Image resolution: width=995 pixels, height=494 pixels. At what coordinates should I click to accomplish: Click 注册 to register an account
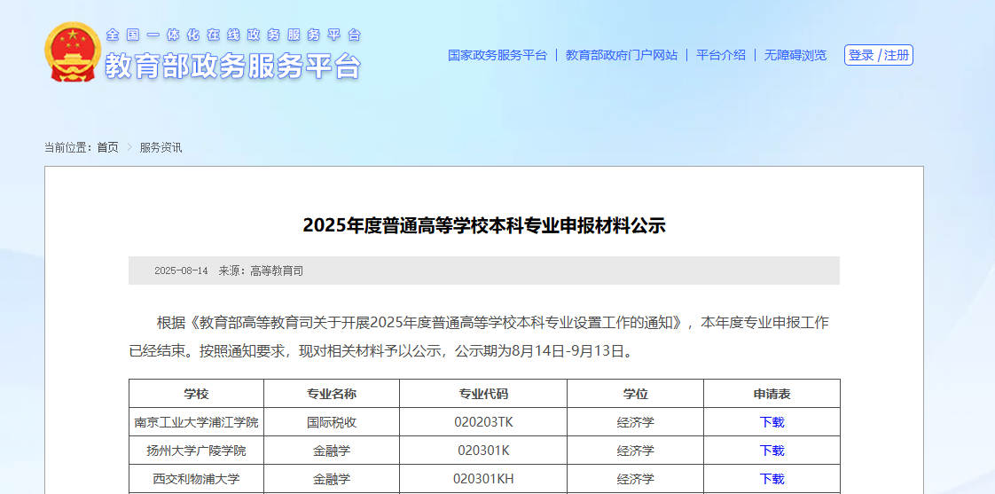point(897,55)
